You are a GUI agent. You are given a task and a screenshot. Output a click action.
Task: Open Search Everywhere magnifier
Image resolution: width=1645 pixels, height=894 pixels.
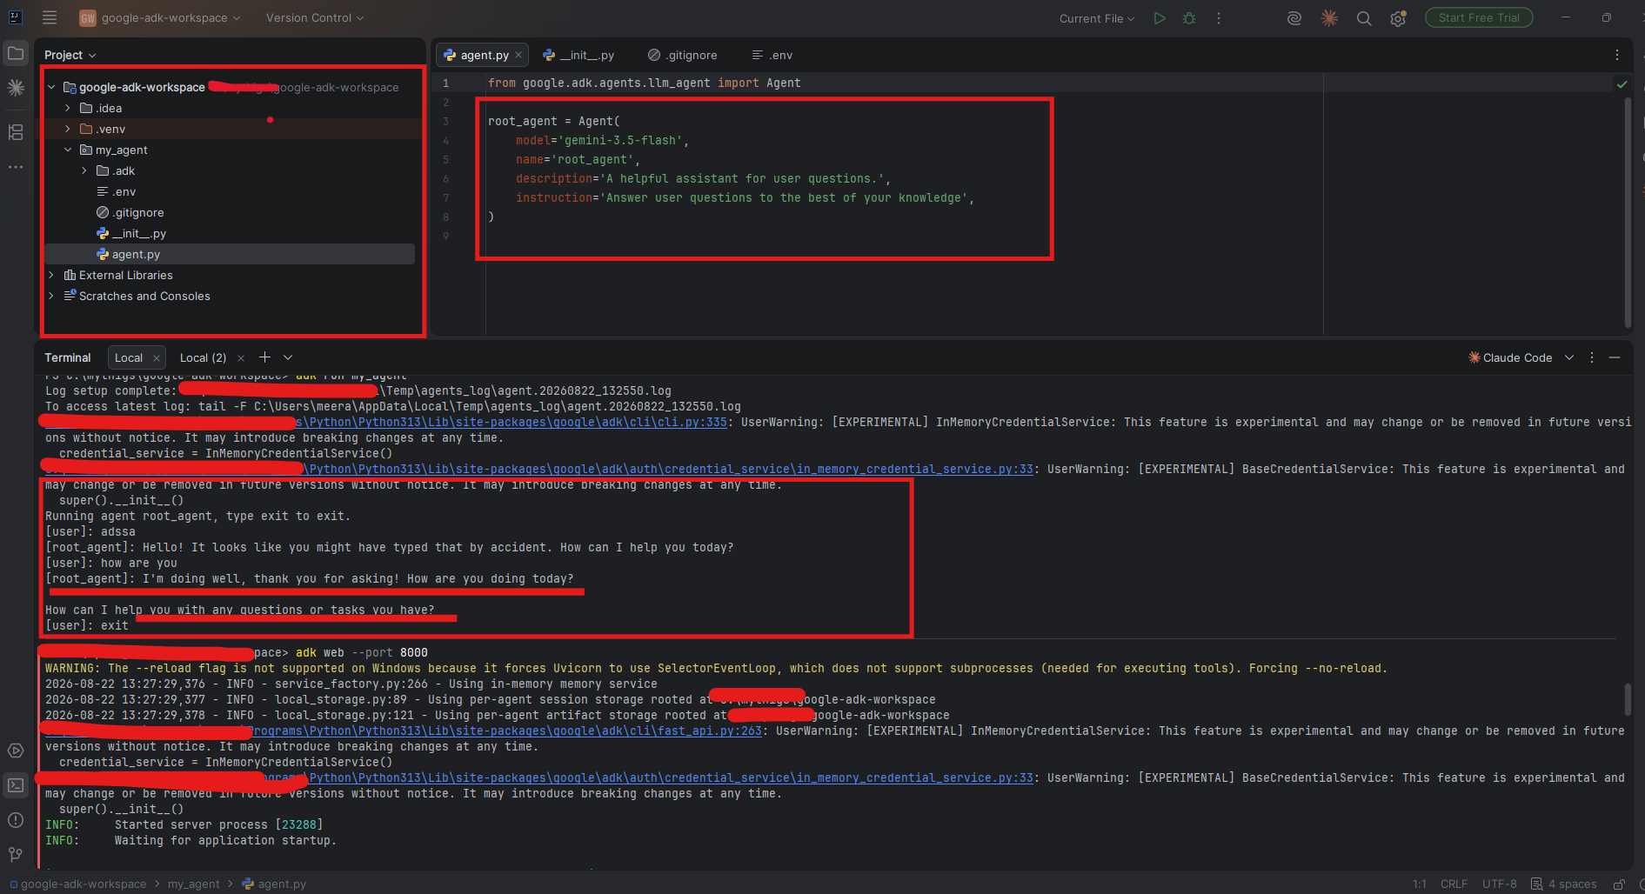(1364, 18)
